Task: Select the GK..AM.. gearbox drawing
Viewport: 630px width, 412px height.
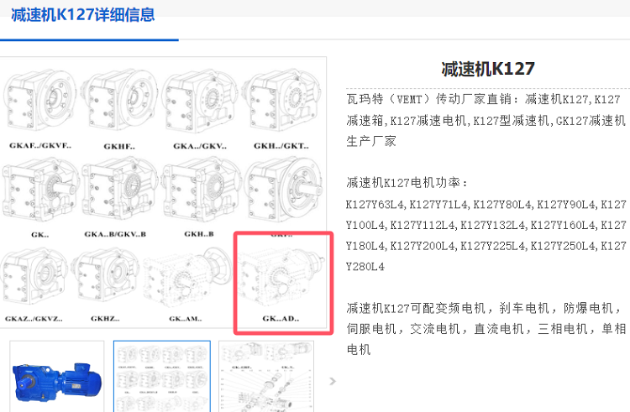Action: tap(187, 279)
